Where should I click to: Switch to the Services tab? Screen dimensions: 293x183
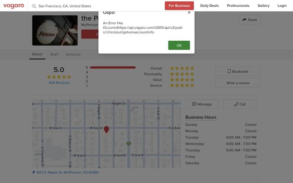pos(73,54)
